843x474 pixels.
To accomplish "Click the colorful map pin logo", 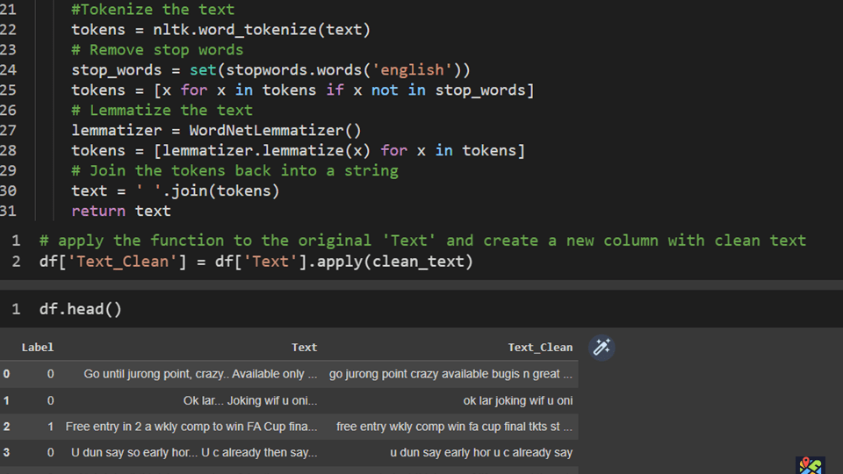I will [810, 465].
